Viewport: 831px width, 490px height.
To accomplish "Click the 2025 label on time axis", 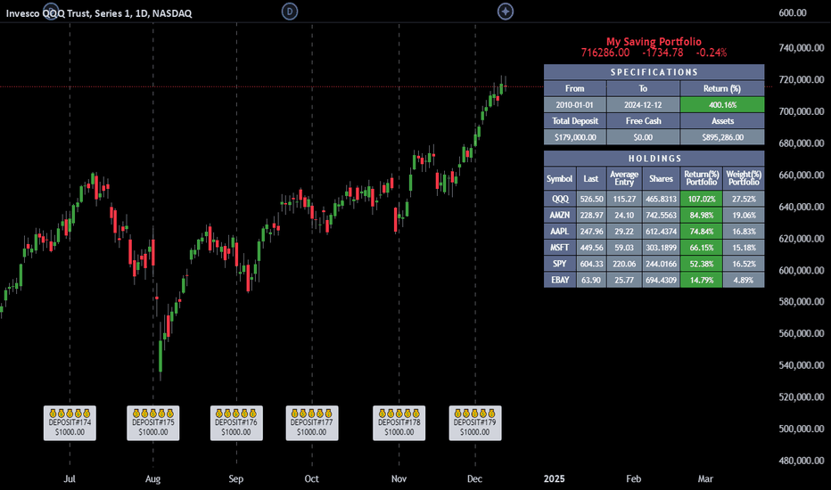I will pos(555,479).
